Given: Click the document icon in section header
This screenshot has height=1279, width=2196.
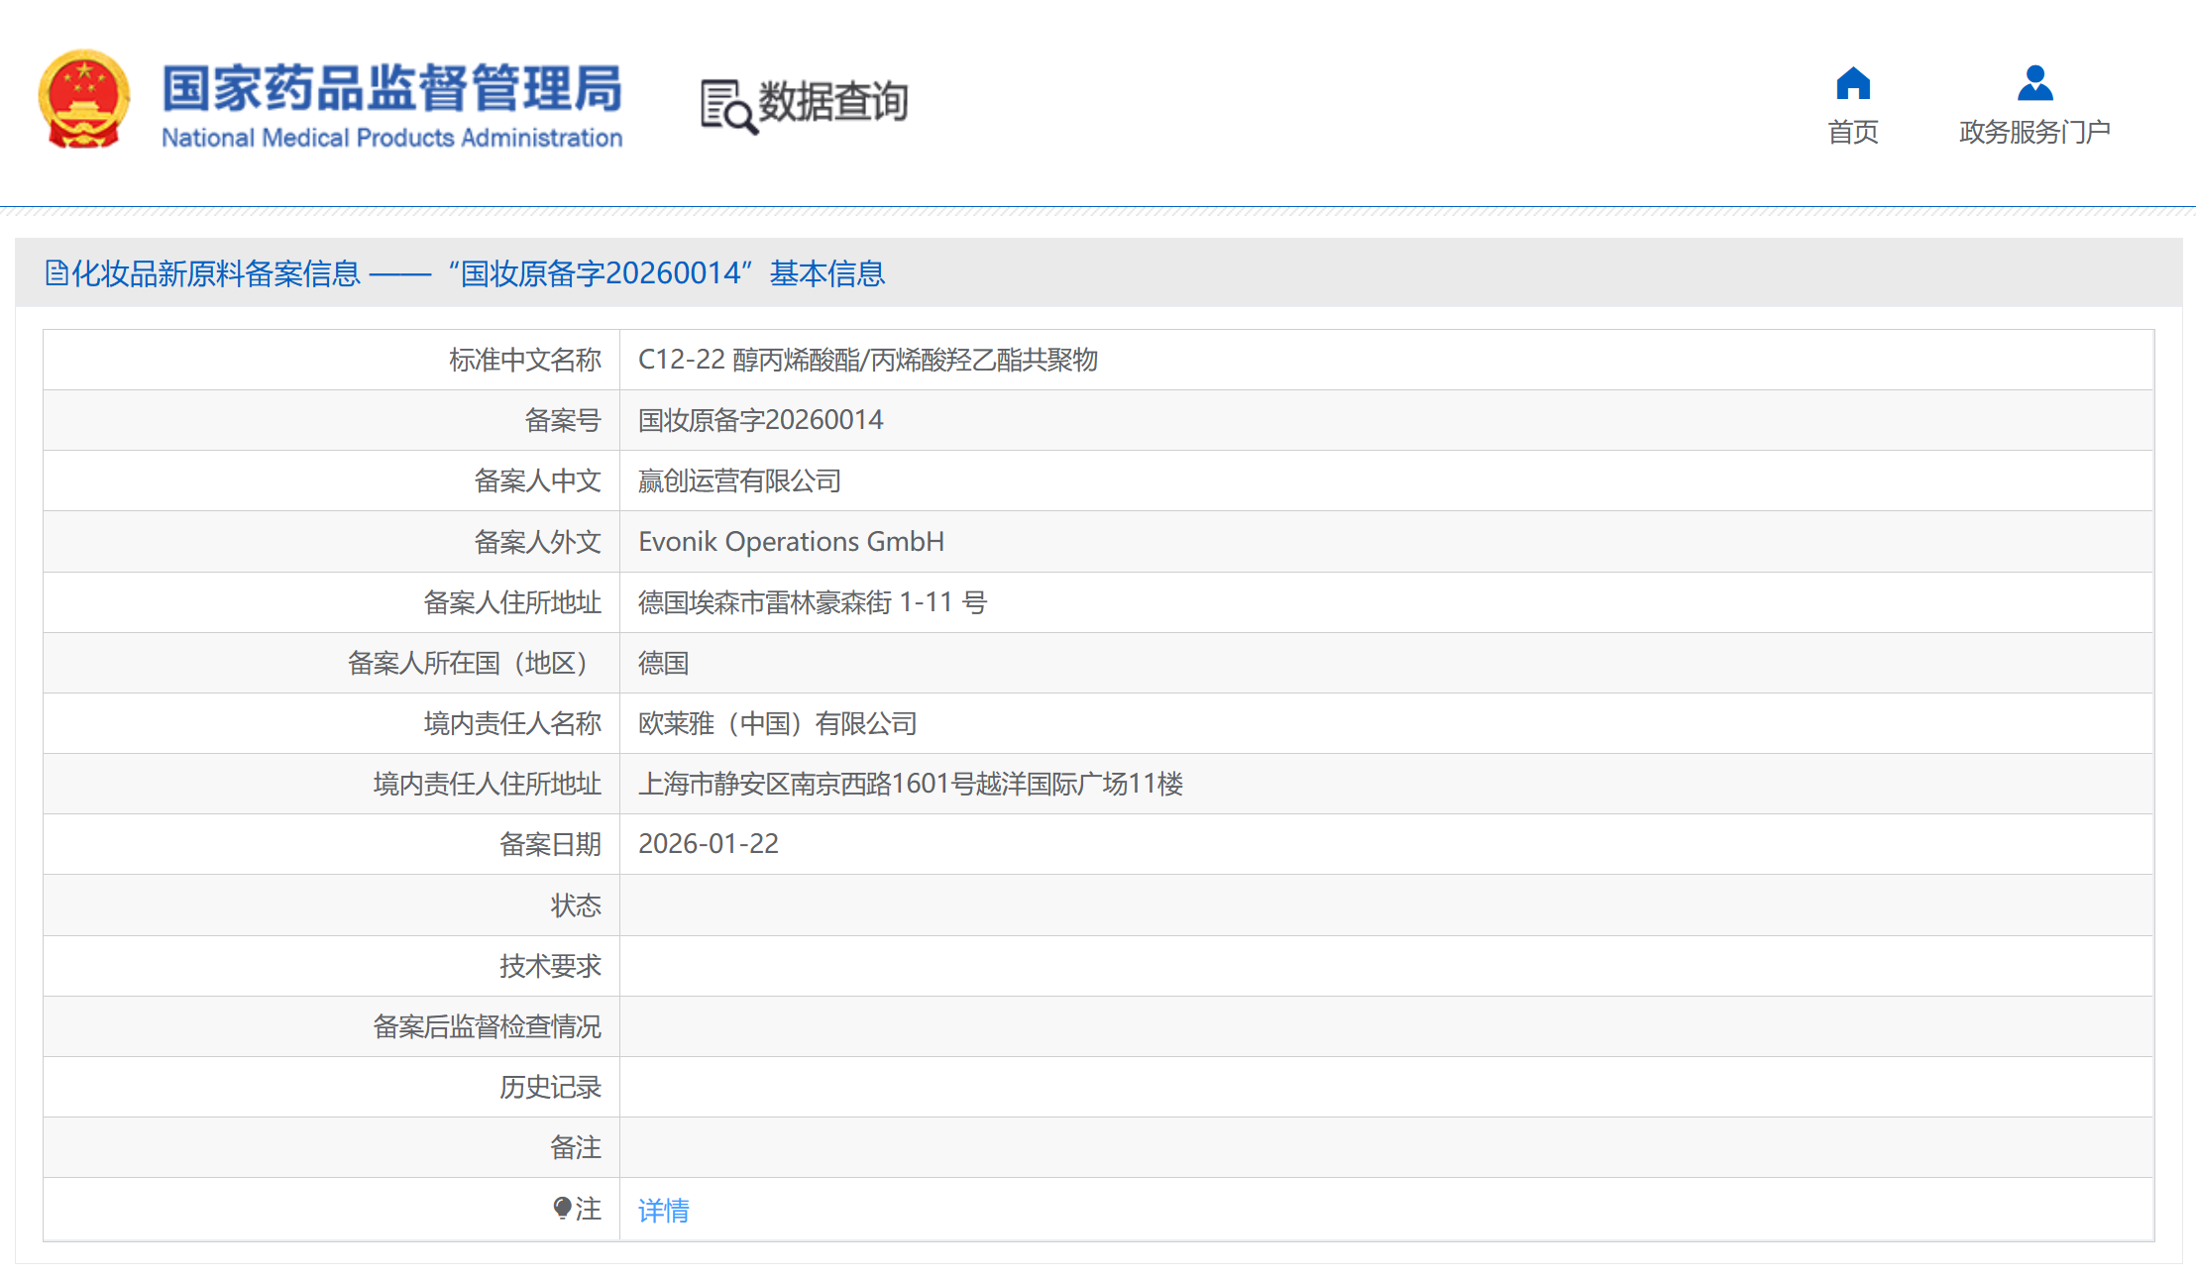Looking at the screenshot, I should (56, 272).
